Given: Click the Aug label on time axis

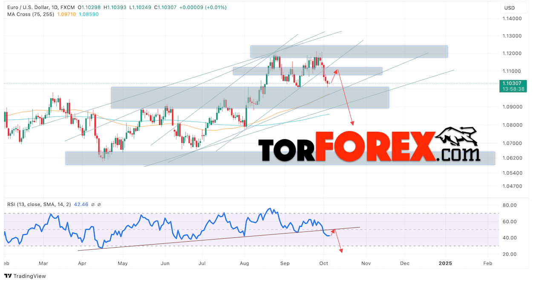Looking at the screenshot, I should tap(245, 263).
